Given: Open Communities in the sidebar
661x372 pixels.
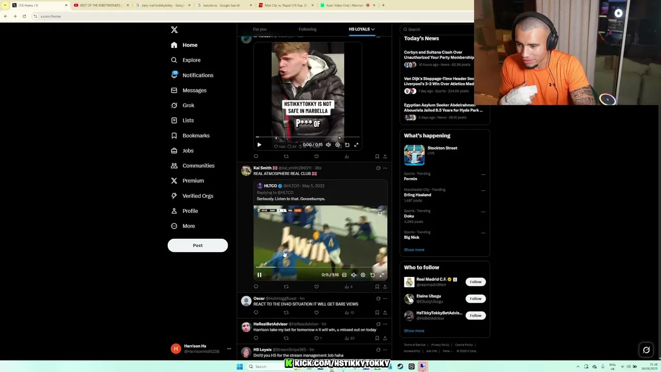Looking at the screenshot, I should pos(193,165).
